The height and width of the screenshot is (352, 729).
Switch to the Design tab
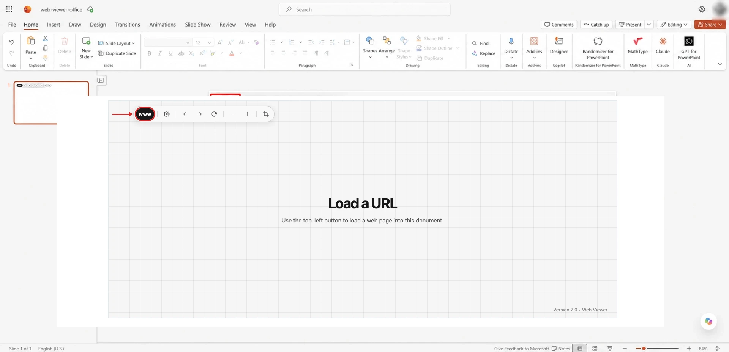coord(98,25)
